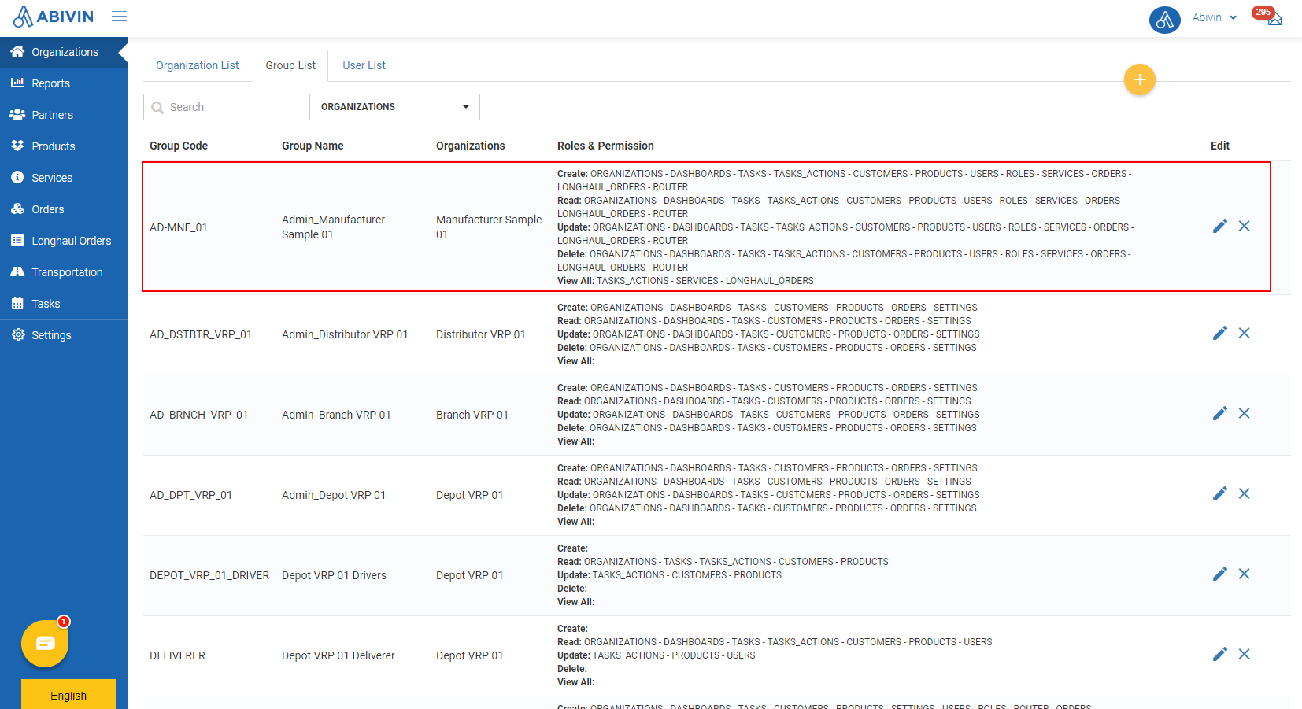Navigate to Products in the sidebar
The height and width of the screenshot is (709, 1302).
tap(64, 146)
